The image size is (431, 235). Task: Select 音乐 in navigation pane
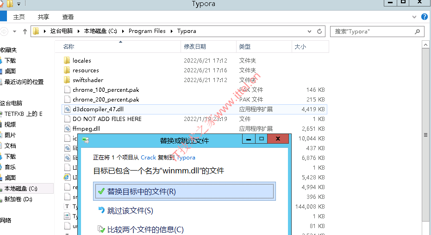click(10, 167)
